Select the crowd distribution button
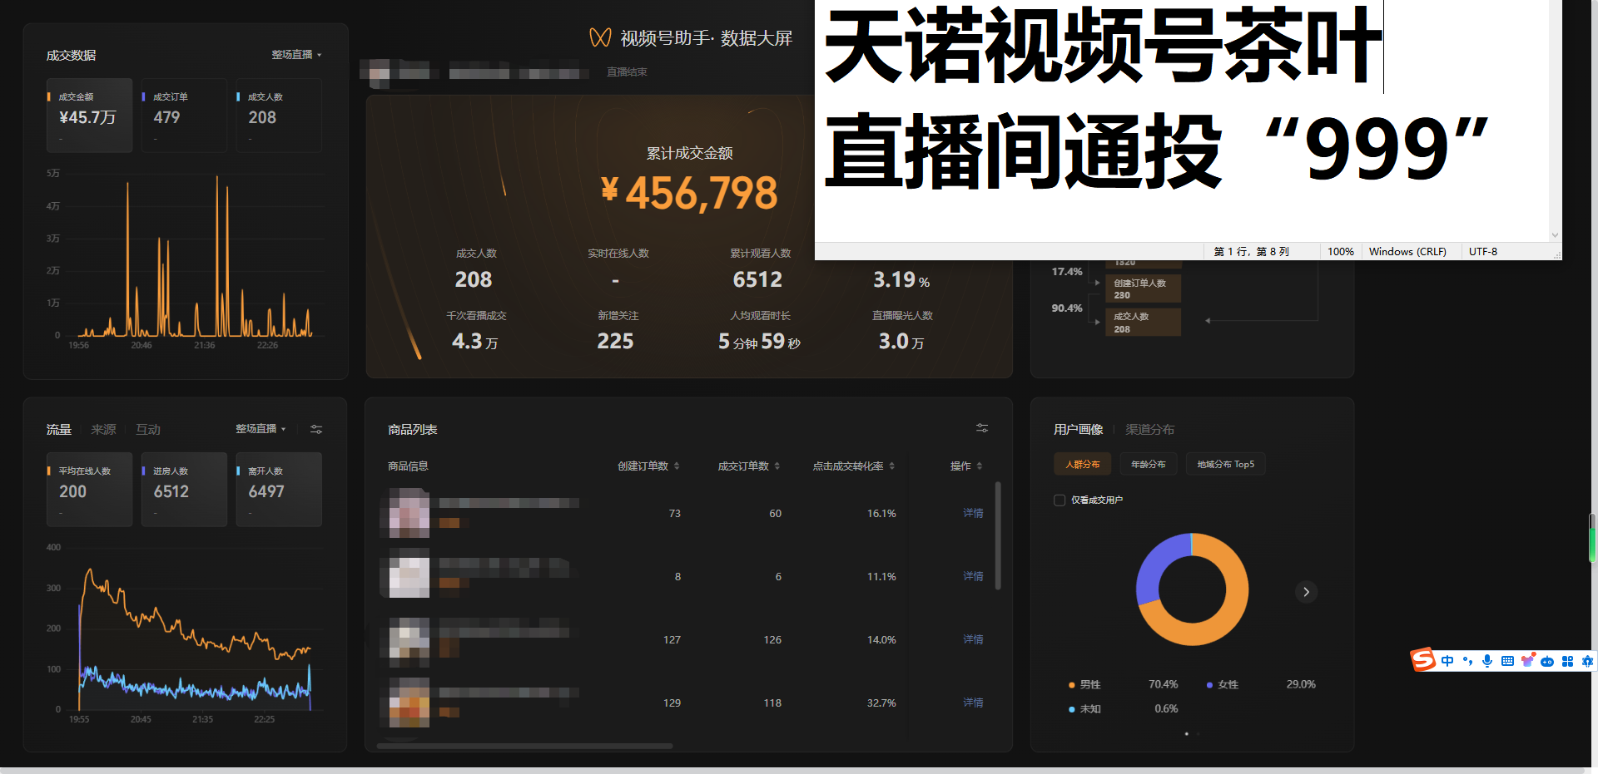Screen dimensions: 1598x774 1082,465
